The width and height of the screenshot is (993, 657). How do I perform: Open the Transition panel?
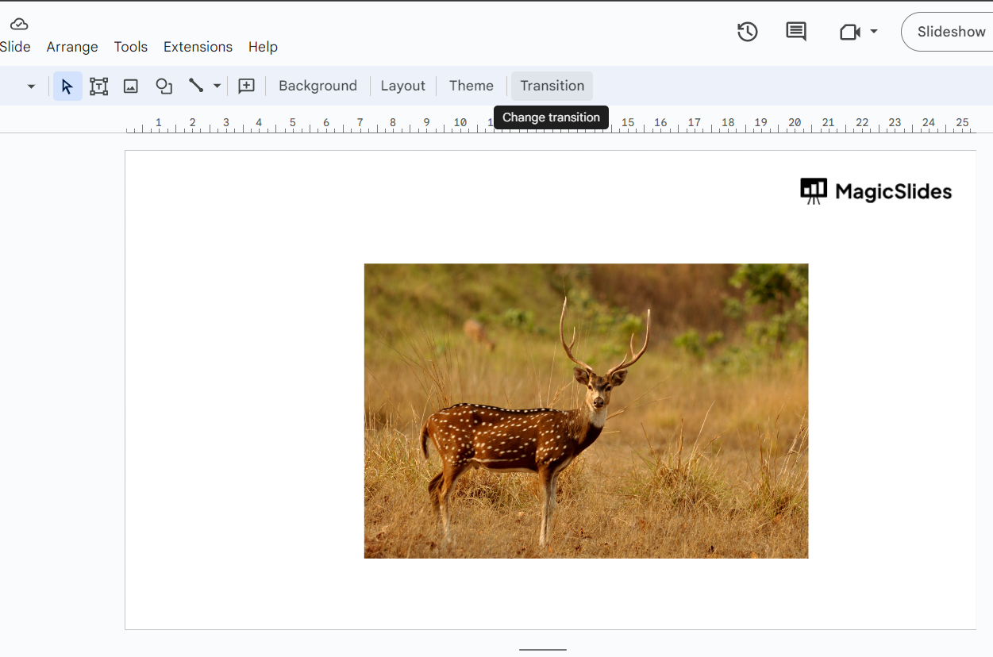pyautogui.click(x=552, y=86)
